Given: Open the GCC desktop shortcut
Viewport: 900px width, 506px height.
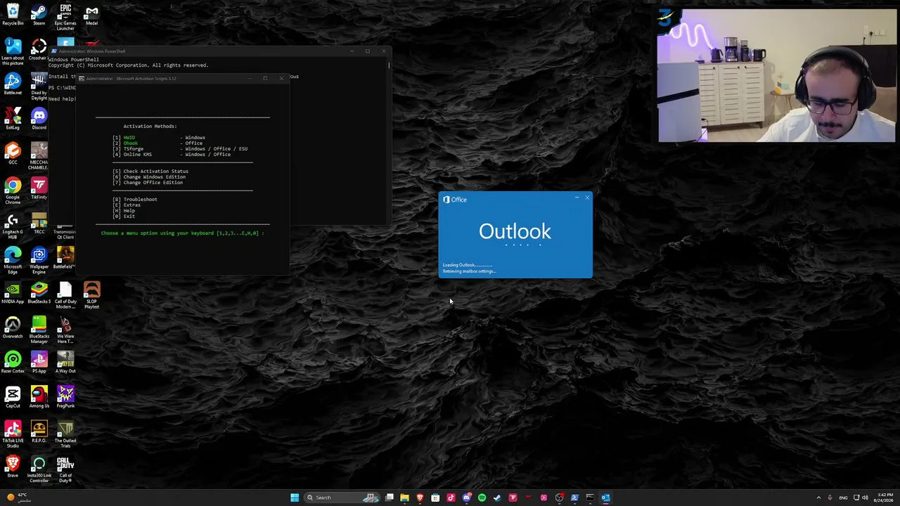Looking at the screenshot, I should 13,154.
